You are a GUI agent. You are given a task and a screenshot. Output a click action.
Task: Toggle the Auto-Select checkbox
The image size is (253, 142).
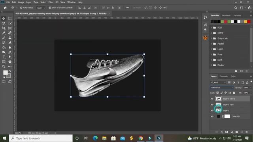21,8
